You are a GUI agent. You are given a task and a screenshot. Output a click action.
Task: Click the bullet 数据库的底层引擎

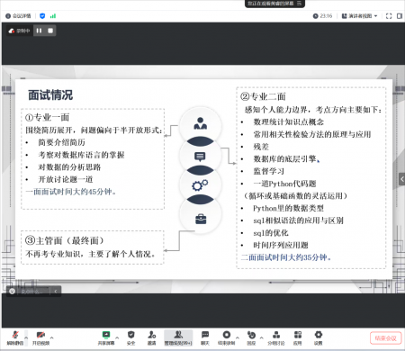coord(285,158)
